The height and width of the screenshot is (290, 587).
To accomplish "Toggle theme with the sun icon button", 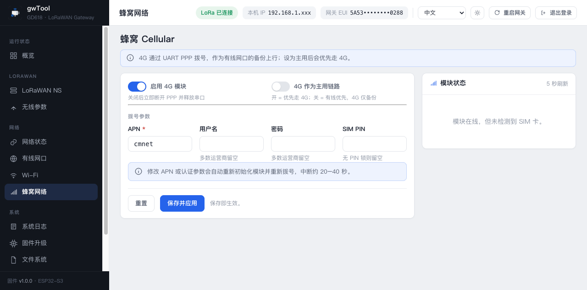I will pos(477,13).
